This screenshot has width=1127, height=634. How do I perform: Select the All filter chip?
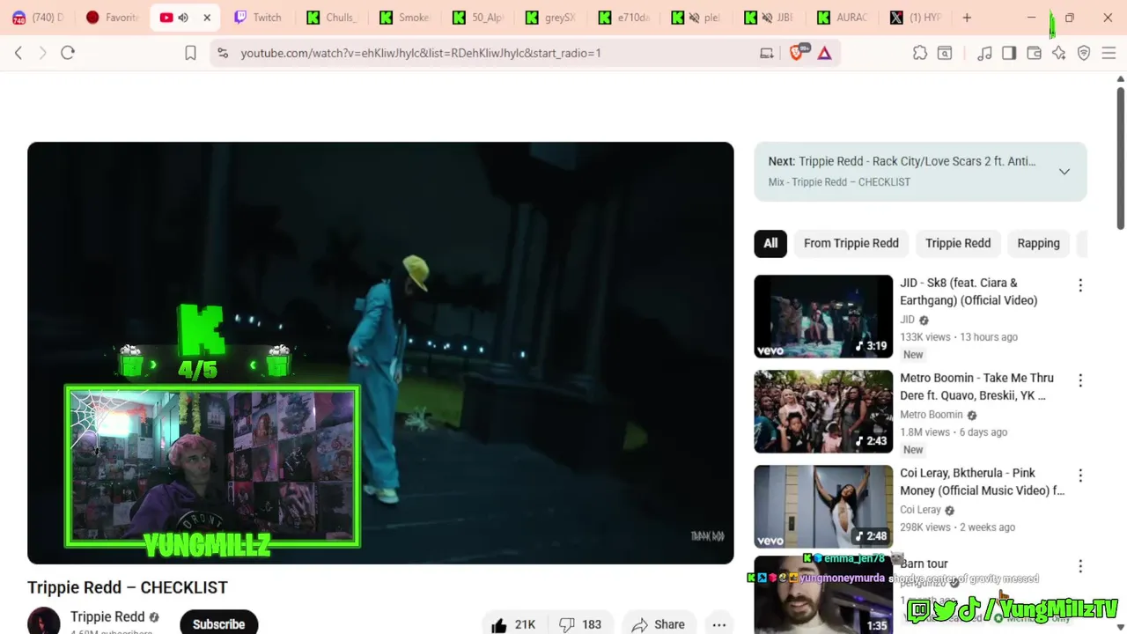[x=770, y=243]
